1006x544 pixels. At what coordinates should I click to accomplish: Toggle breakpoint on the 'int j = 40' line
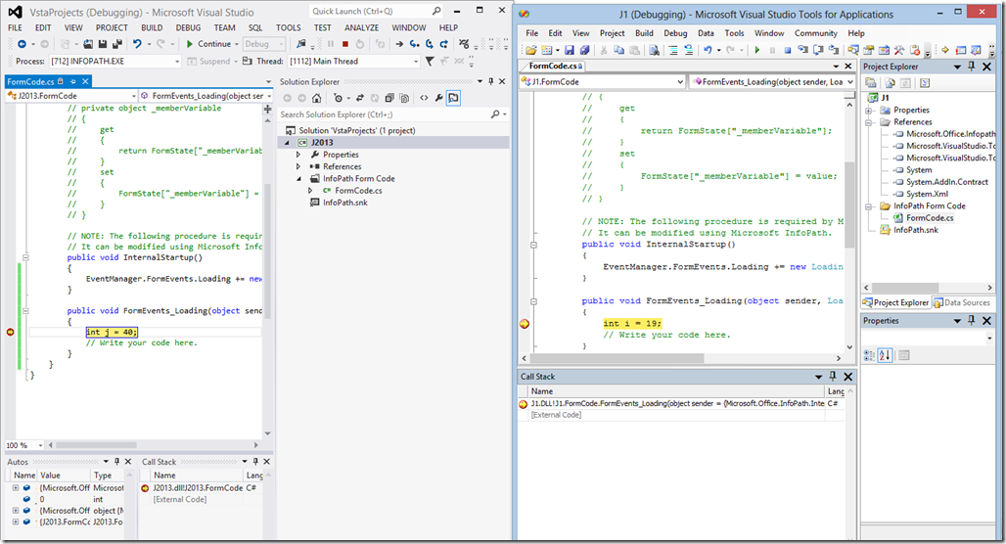pos(11,332)
